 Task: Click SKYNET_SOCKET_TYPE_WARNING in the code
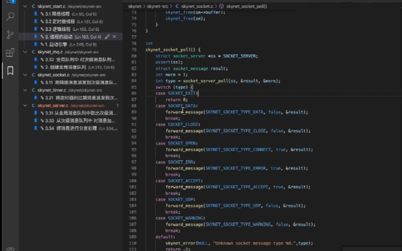238,224
